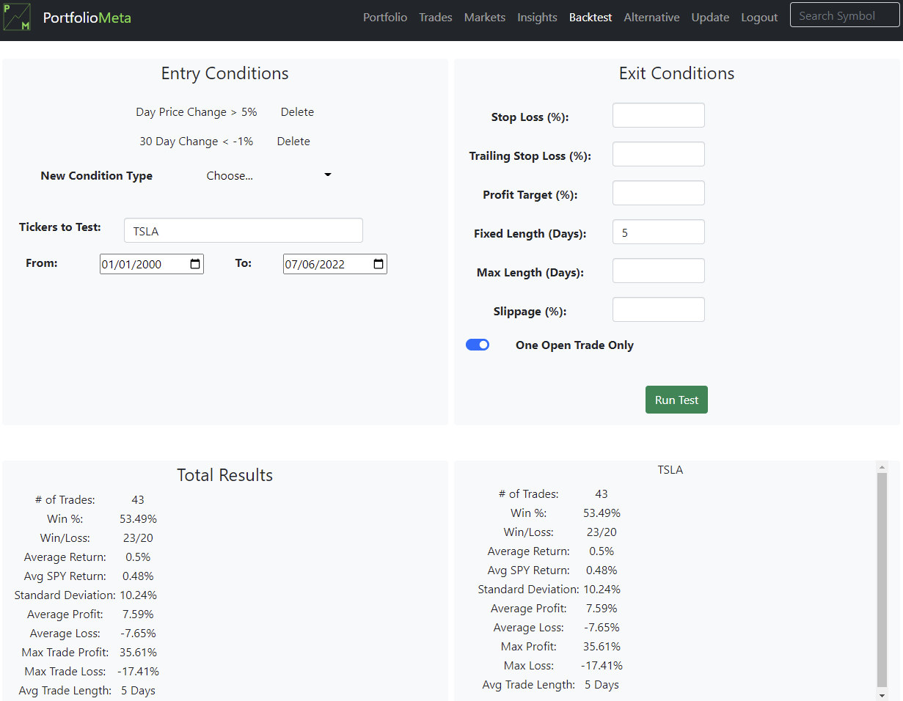This screenshot has height=701, width=903.
Task: Click the results scrollbar up arrow
Action: click(882, 466)
